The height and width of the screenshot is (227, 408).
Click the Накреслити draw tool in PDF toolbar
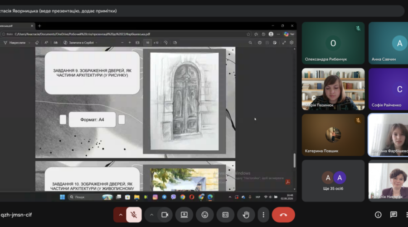[15, 43]
